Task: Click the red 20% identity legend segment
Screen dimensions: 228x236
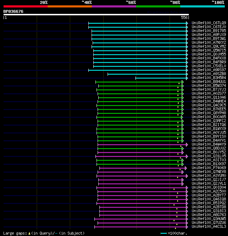Action: pos(26,6)
